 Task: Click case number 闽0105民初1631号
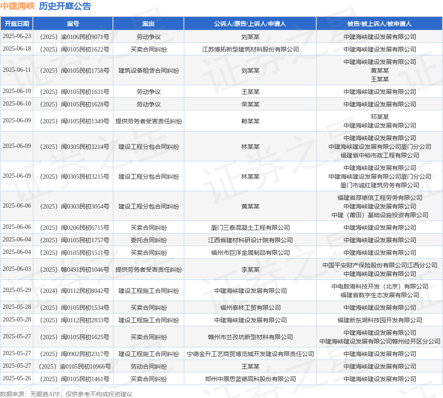(74, 92)
